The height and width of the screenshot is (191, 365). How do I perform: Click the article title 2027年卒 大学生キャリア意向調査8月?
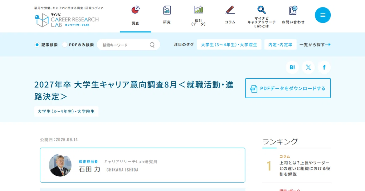134,91
